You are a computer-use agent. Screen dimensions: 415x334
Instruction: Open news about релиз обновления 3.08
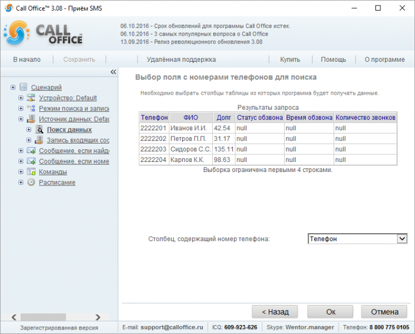[x=192, y=42]
